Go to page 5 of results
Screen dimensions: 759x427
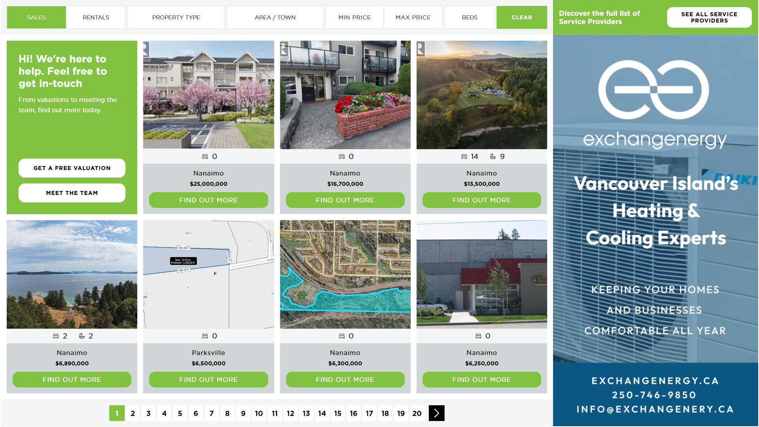click(180, 413)
